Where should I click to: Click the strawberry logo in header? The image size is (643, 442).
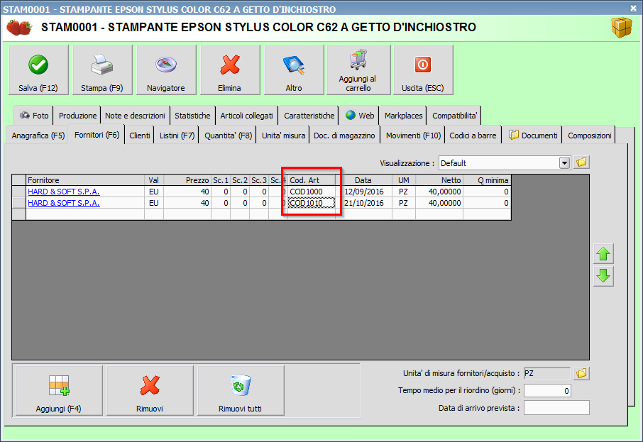click(x=19, y=28)
